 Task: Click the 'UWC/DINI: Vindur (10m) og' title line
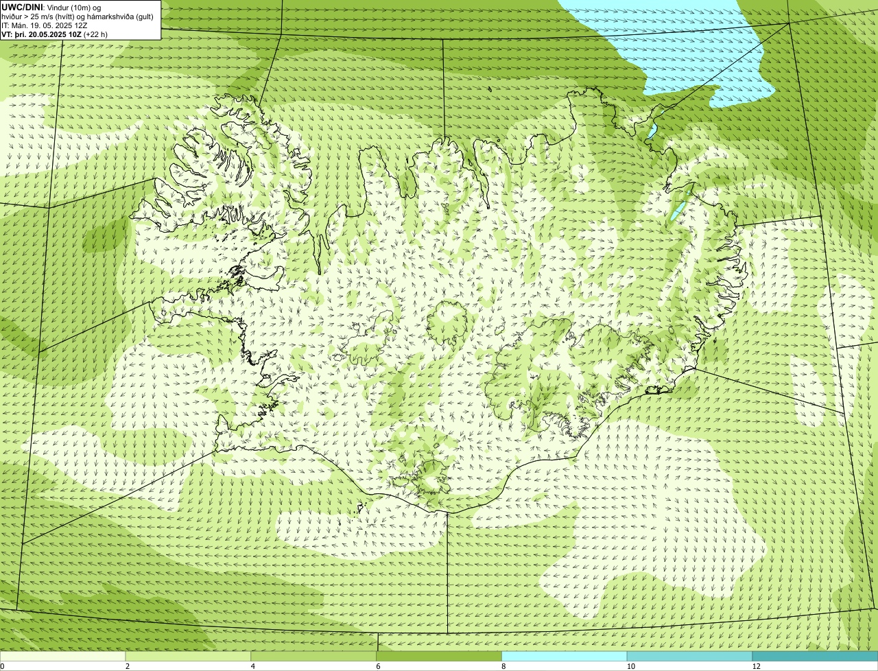pos(51,7)
